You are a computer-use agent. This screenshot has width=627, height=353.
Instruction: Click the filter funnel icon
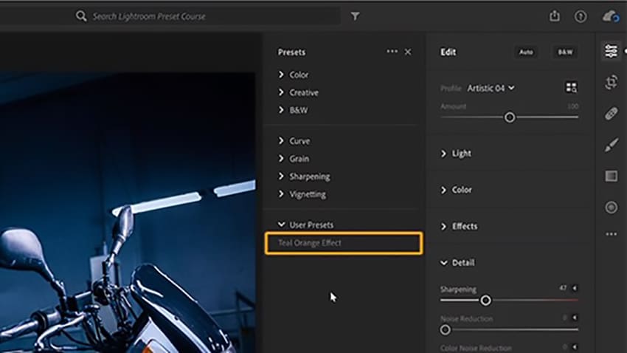[x=355, y=16]
